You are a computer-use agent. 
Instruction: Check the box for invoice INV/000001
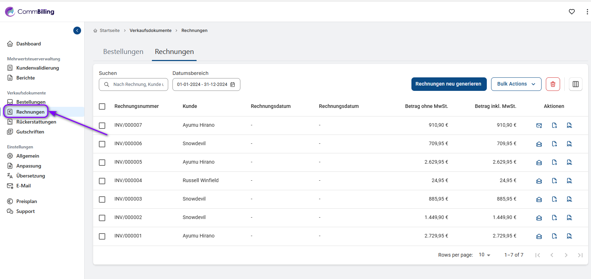tap(102, 236)
